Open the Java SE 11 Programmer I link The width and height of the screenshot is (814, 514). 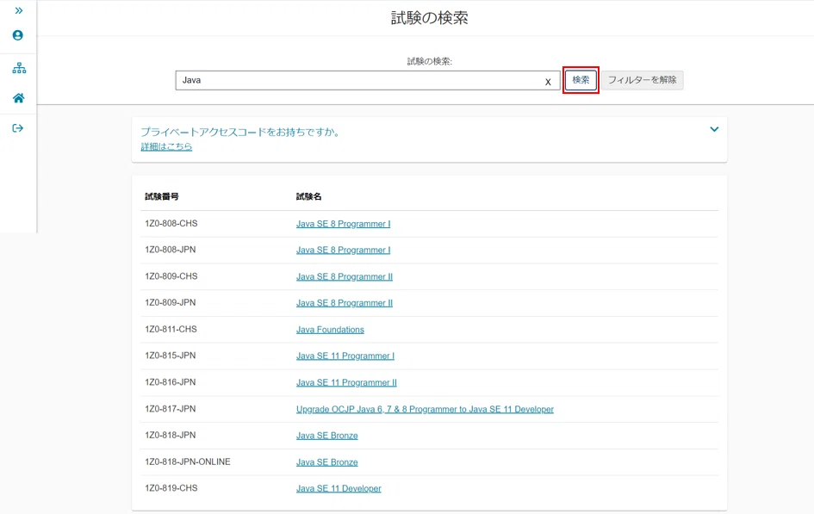point(345,356)
